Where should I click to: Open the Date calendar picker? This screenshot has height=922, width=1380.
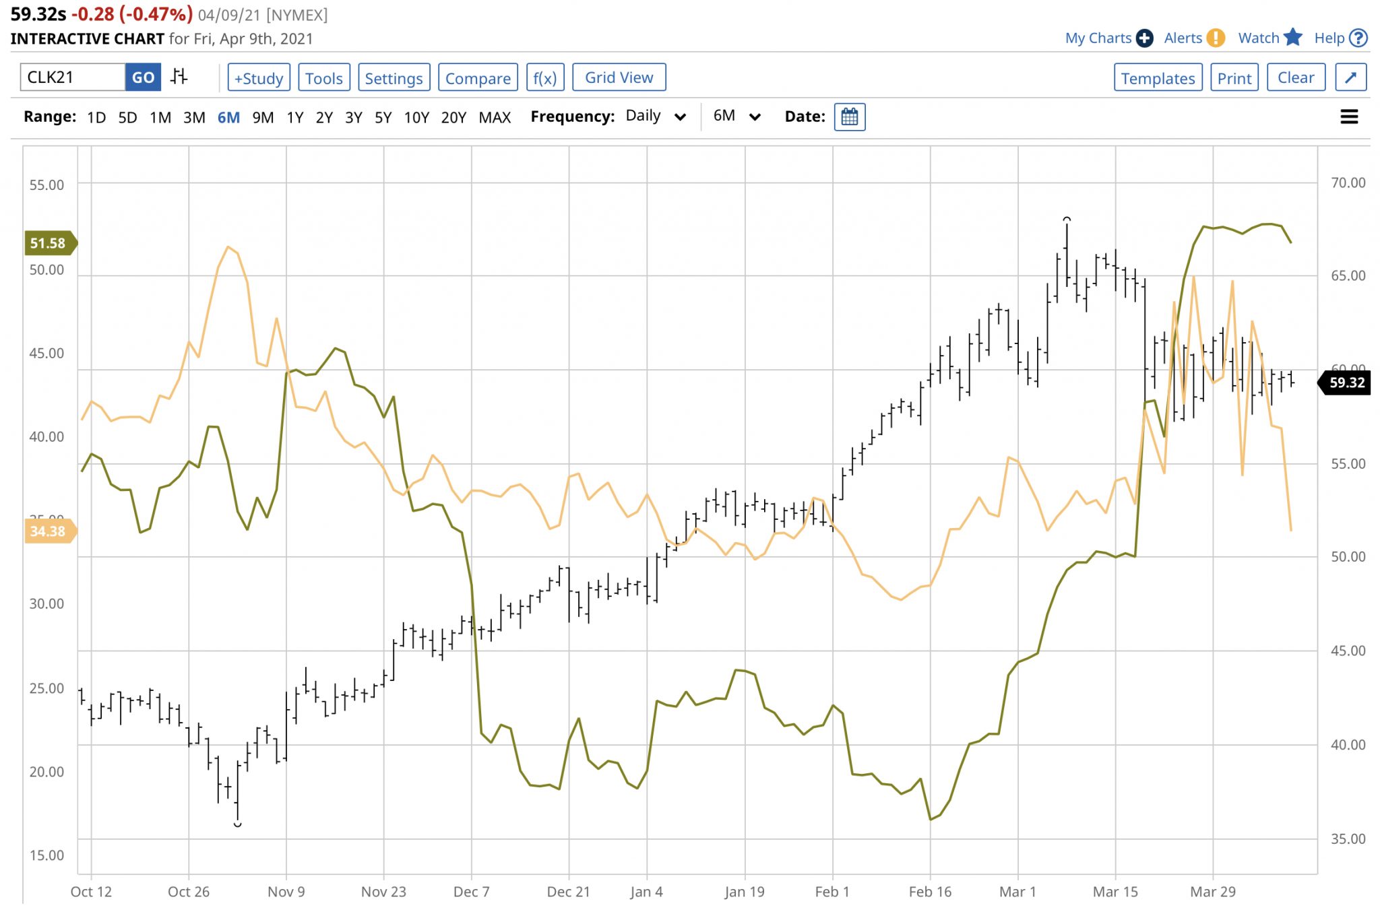848,117
